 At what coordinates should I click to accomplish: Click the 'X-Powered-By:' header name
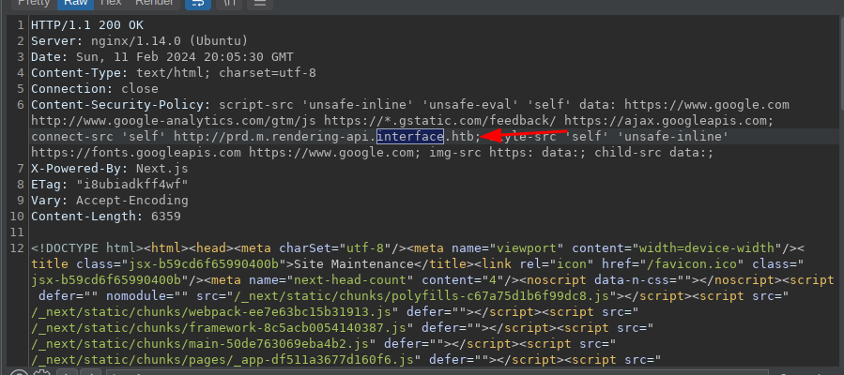[80, 169]
